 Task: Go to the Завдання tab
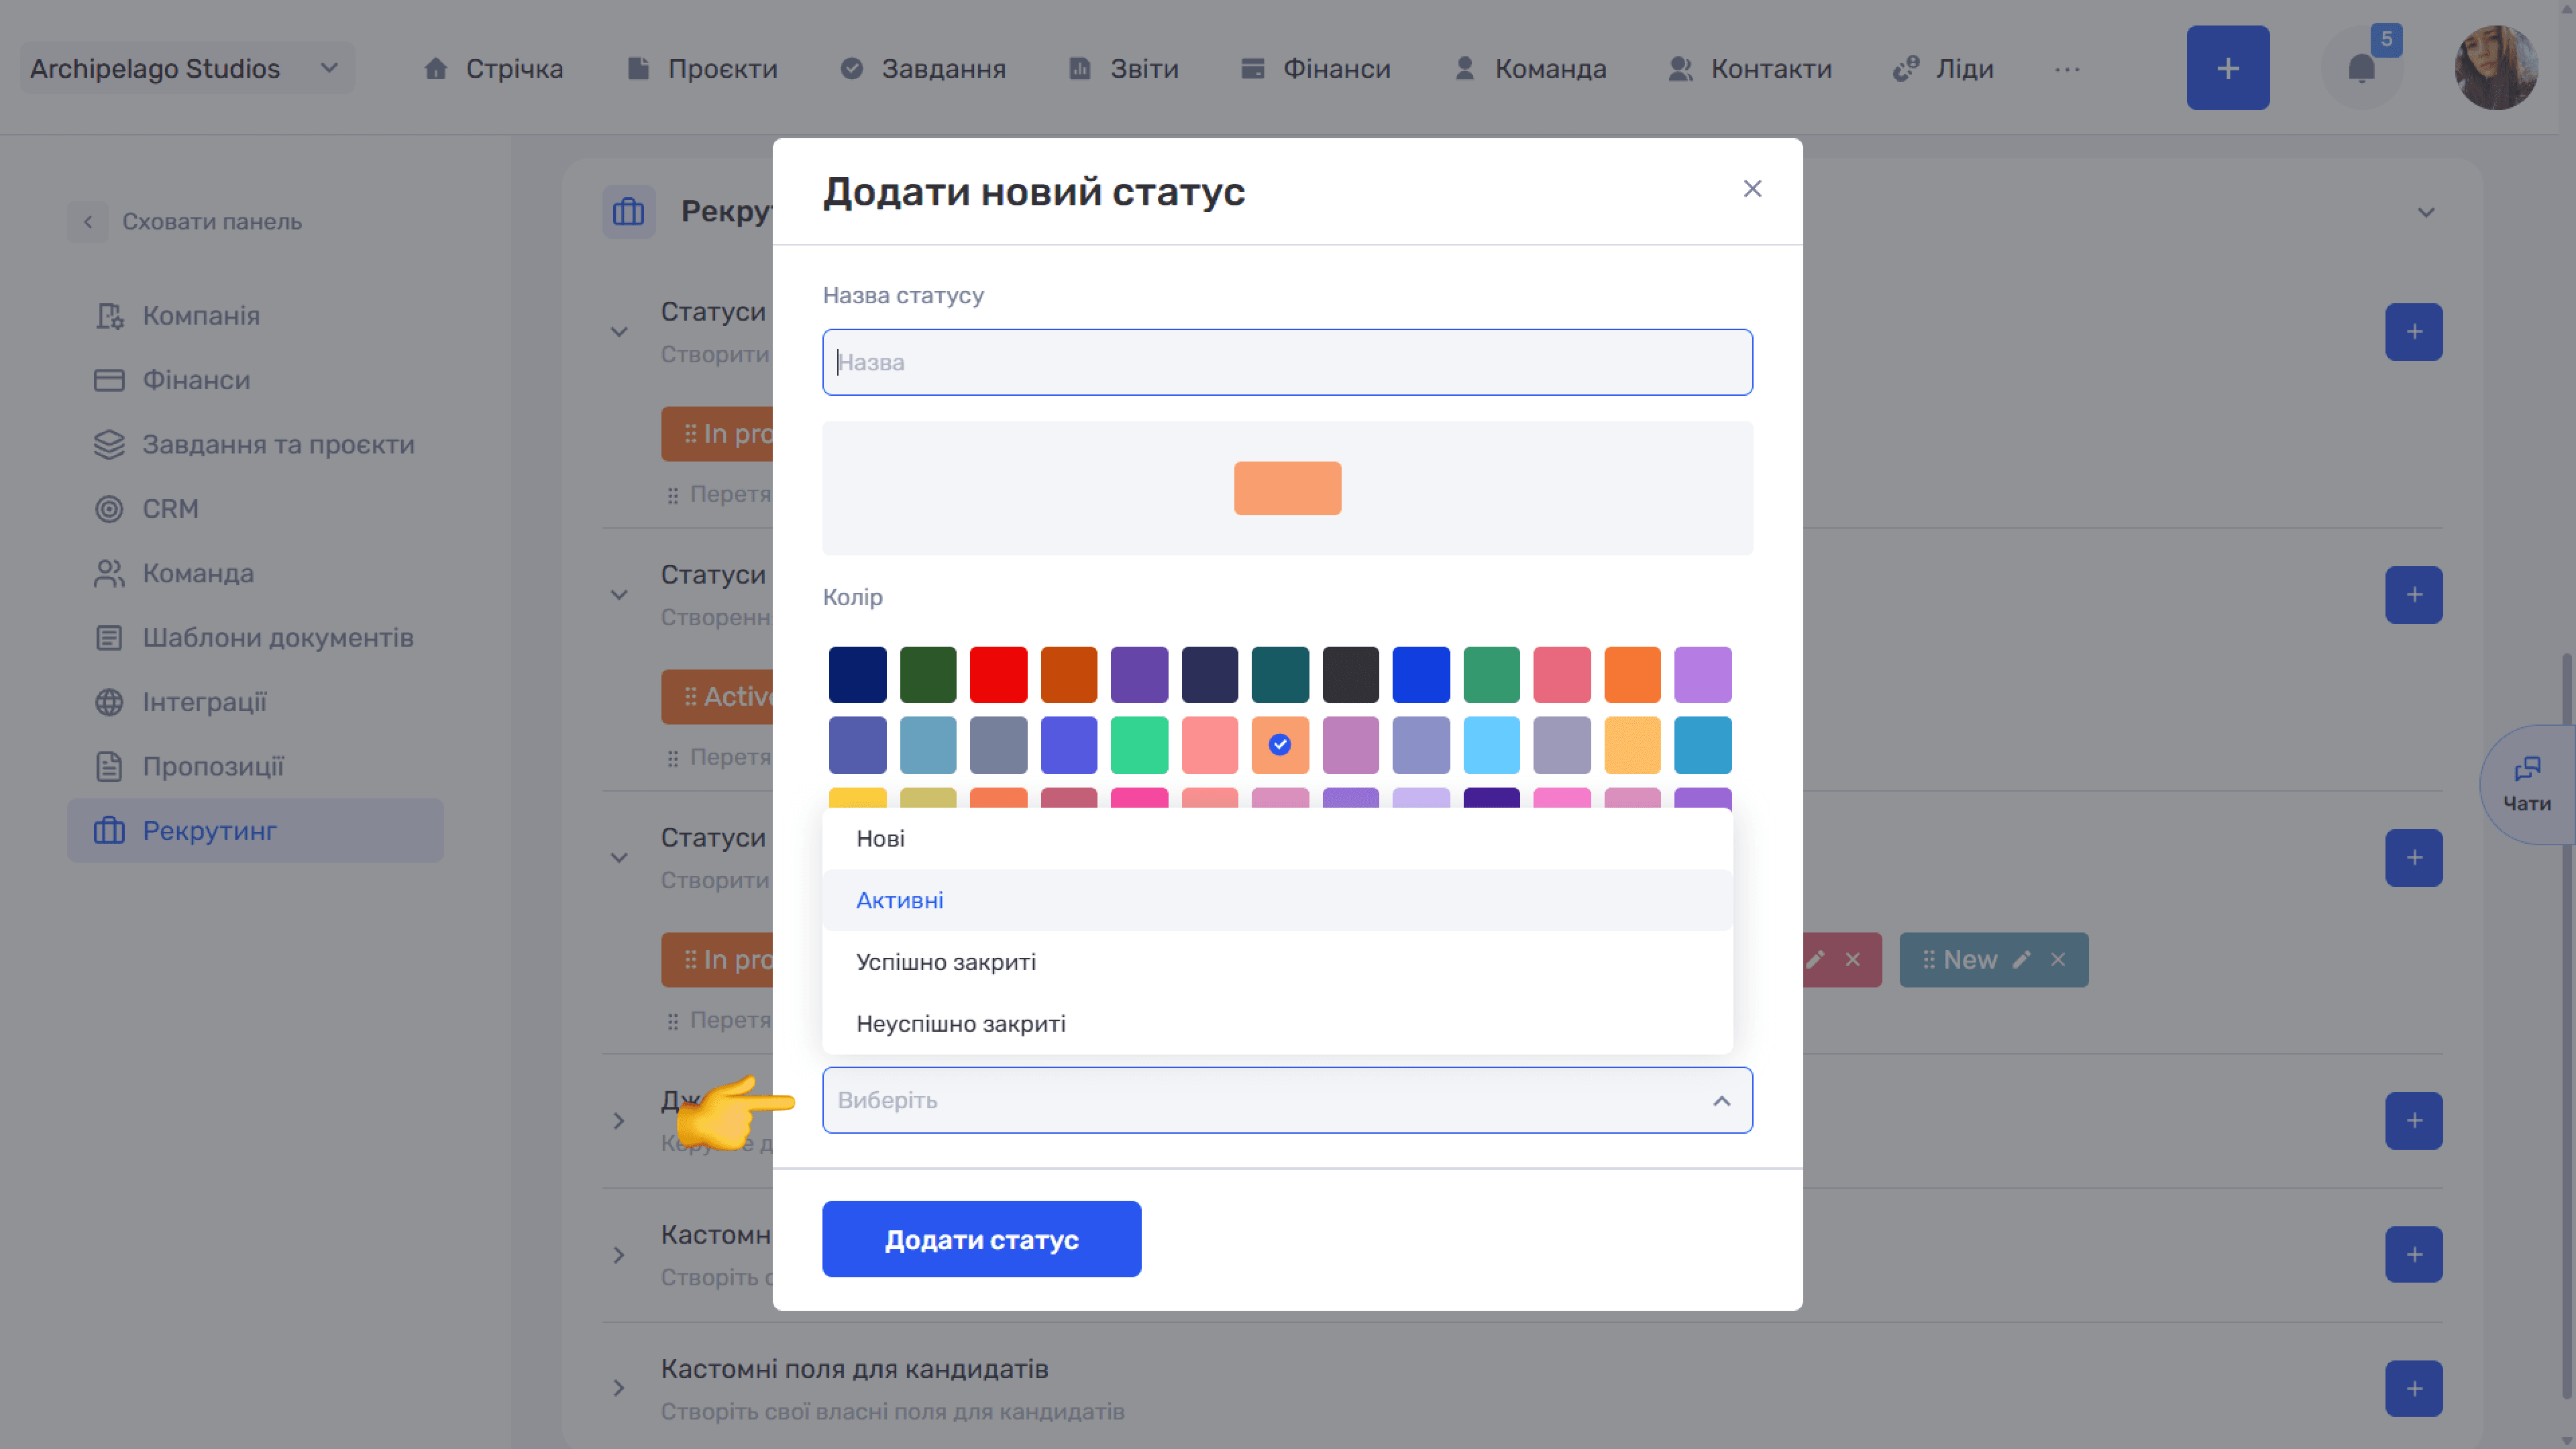click(x=923, y=69)
